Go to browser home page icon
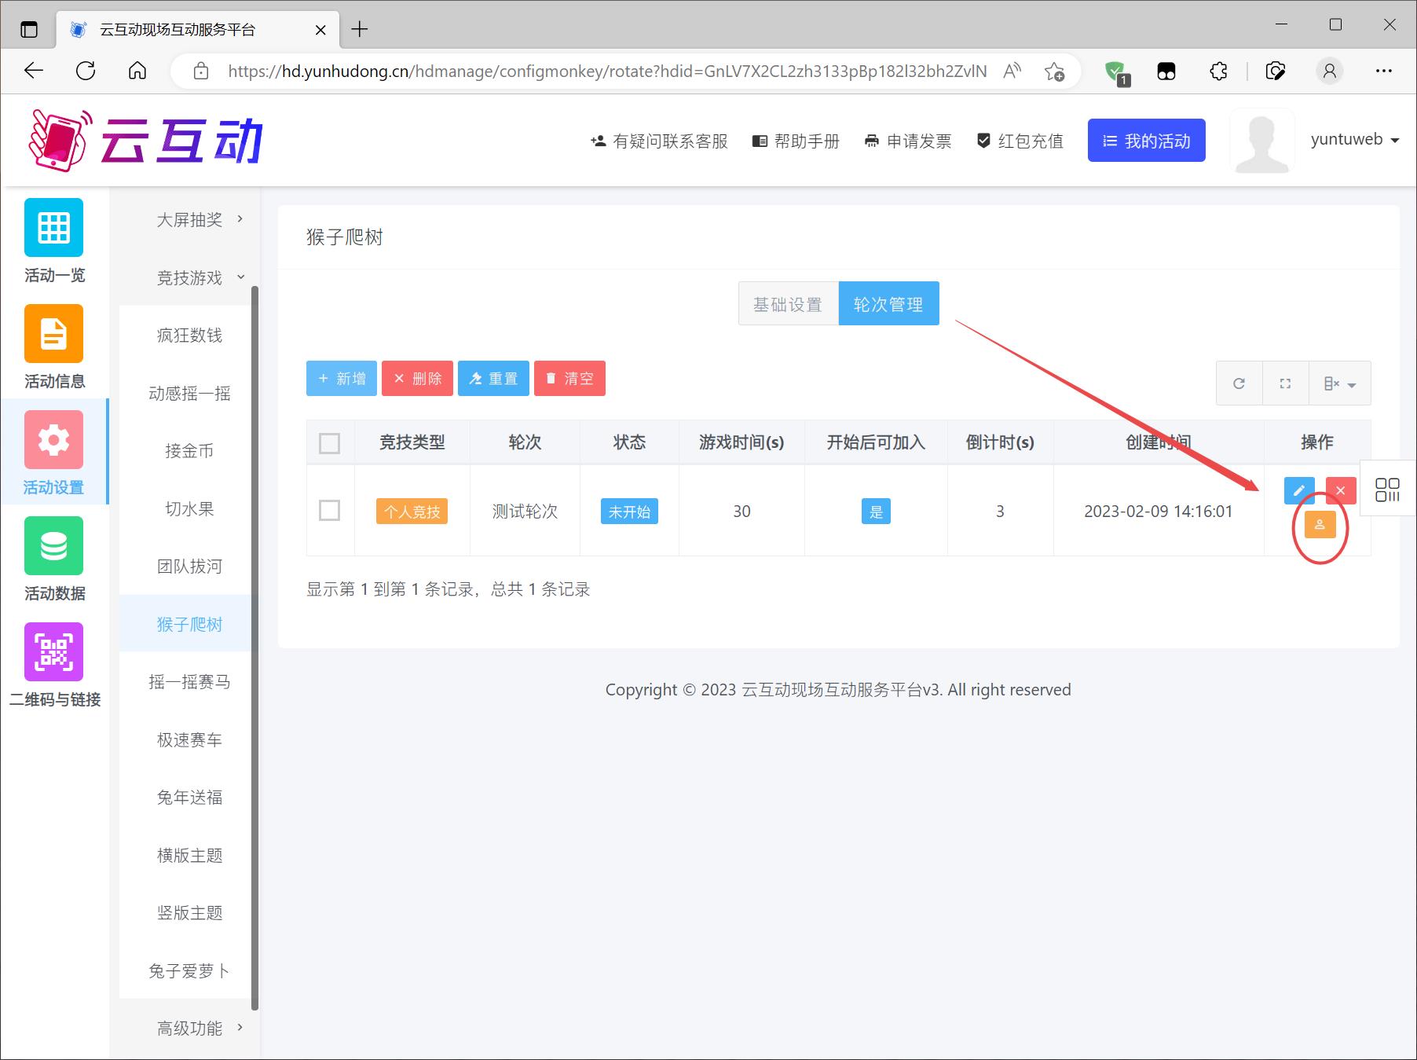This screenshot has width=1417, height=1060. coord(137,71)
